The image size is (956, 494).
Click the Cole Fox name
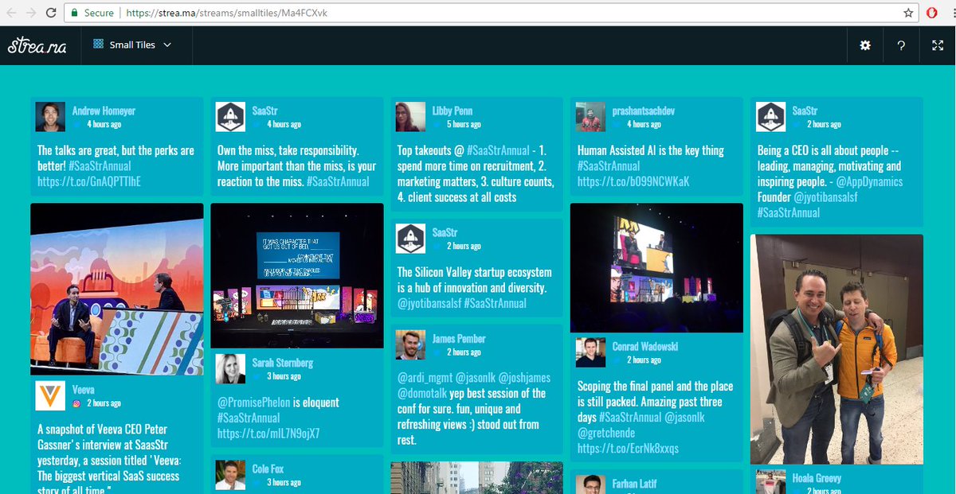(x=268, y=469)
